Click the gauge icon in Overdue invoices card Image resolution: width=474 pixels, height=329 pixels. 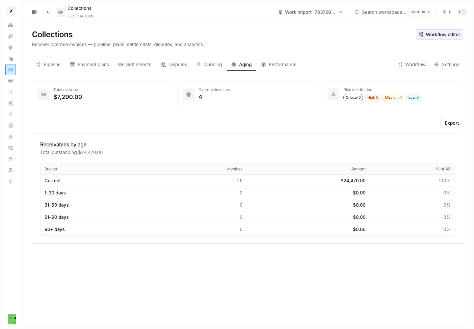point(189,94)
